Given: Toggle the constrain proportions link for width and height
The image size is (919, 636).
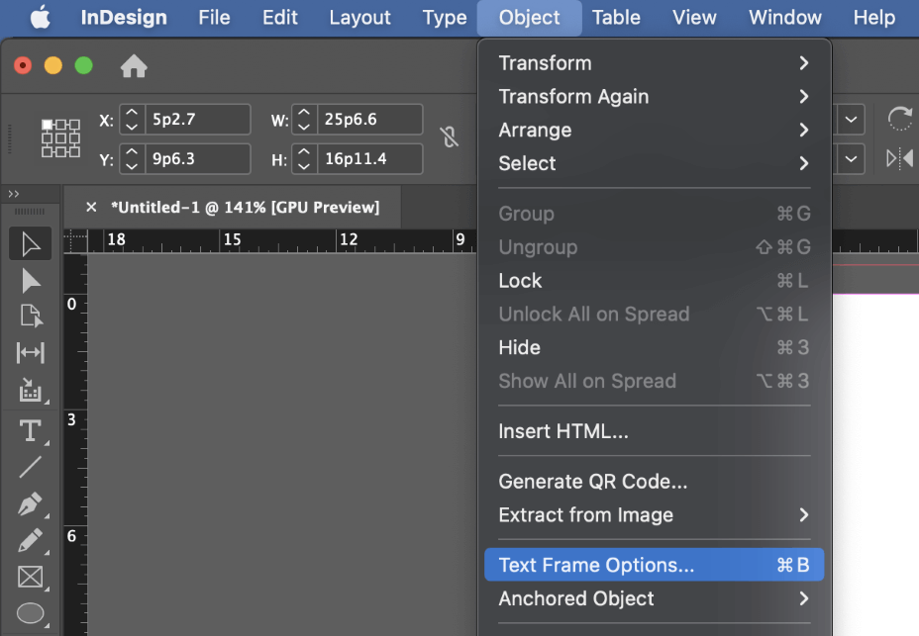Looking at the screenshot, I should (450, 138).
